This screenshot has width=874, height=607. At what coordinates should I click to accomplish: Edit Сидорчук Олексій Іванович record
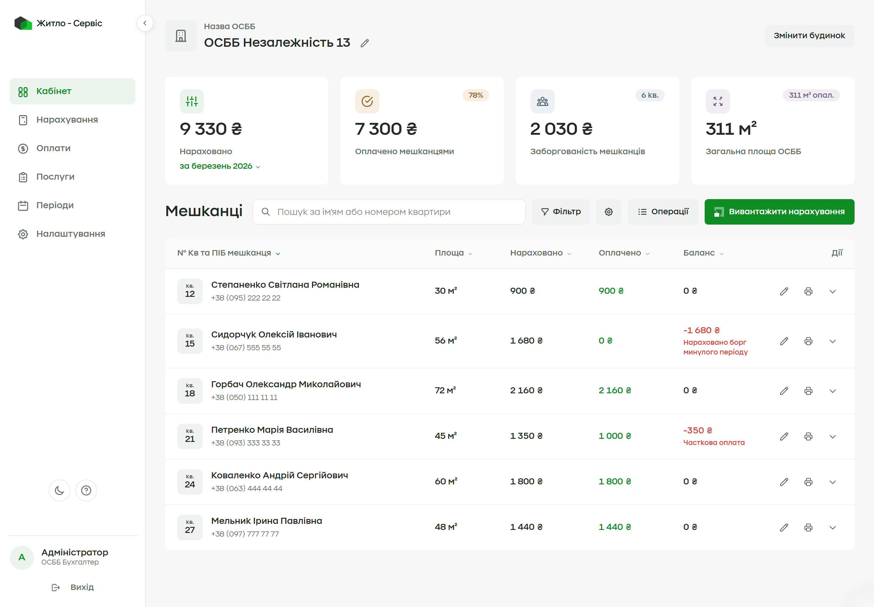(x=784, y=341)
